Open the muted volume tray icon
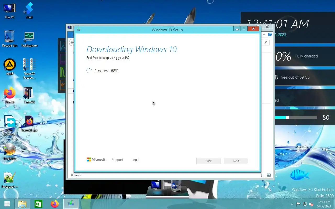 point(311,204)
